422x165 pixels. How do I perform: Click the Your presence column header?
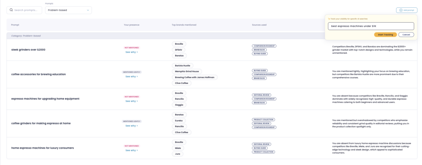(131, 25)
